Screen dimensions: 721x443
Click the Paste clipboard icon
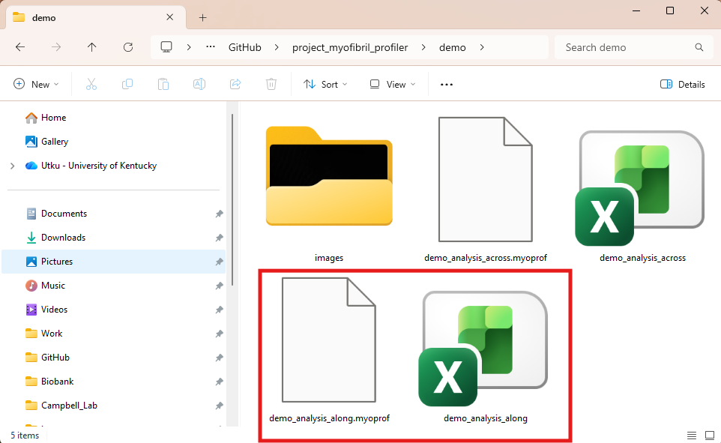click(163, 84)
